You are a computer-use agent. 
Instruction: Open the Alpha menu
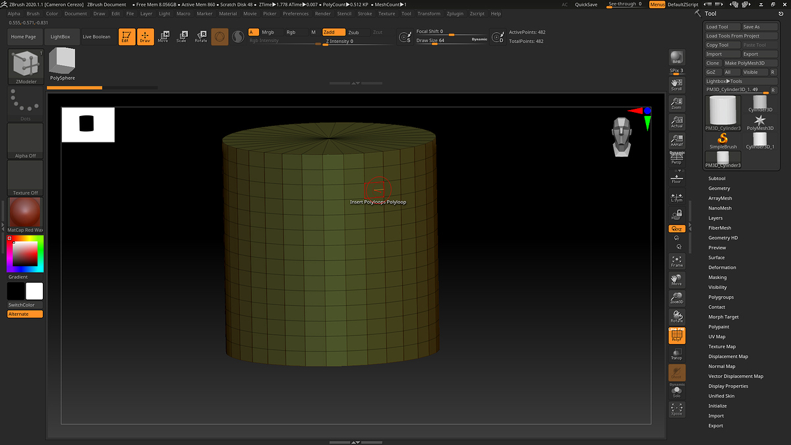pyautogui.click(x=14, y=13)
